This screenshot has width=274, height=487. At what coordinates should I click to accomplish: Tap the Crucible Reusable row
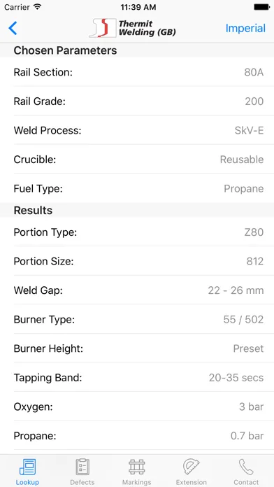click(x=137, y=160)
